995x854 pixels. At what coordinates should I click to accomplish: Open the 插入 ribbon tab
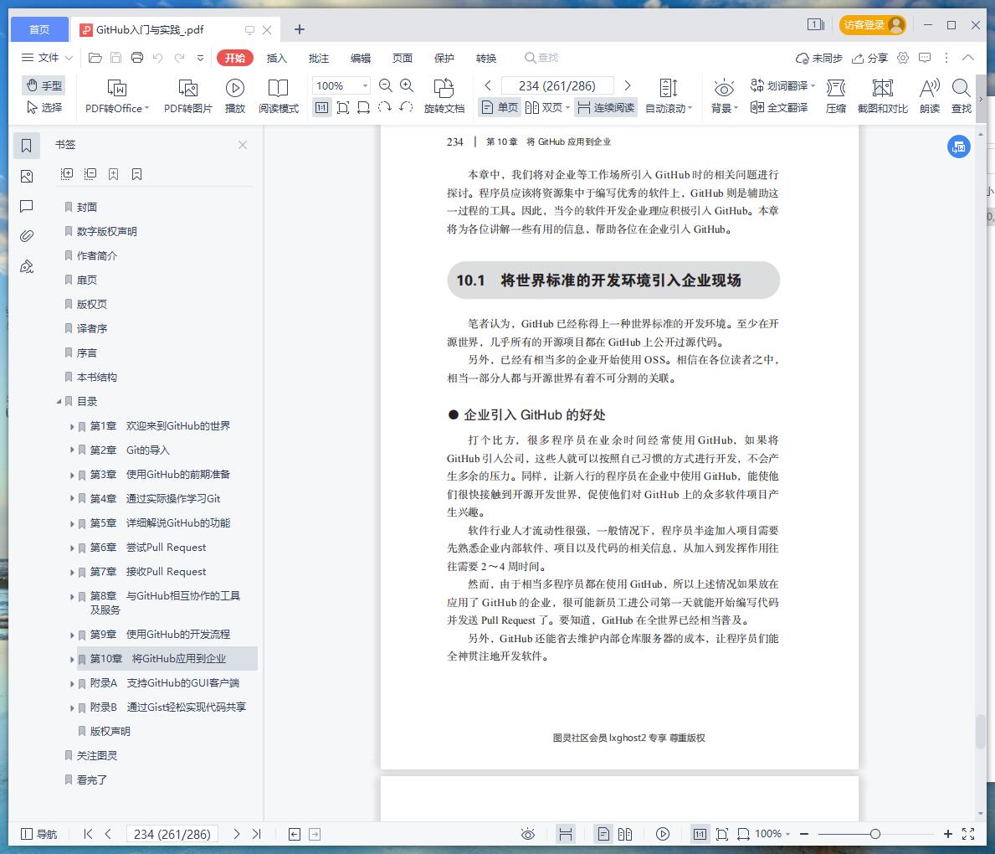(x=277, y=58)
